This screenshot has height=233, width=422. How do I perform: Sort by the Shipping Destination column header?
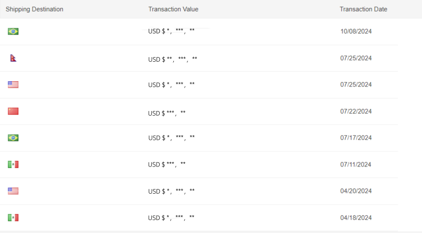pyautogui.click(x=35, y=9)
